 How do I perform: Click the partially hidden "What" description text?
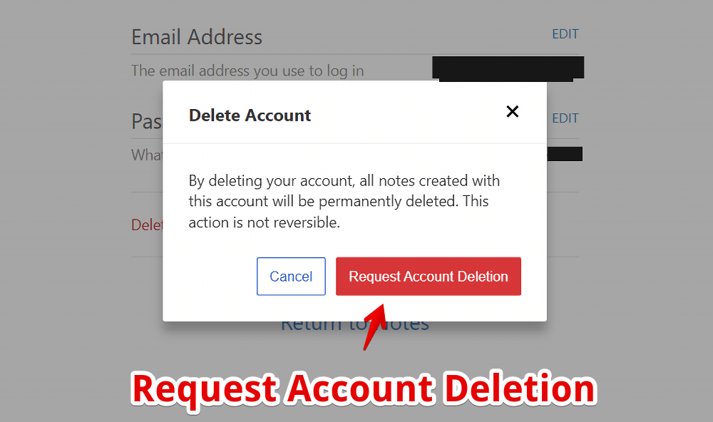147,155
